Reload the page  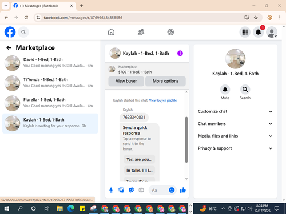(x=26, y=18)
